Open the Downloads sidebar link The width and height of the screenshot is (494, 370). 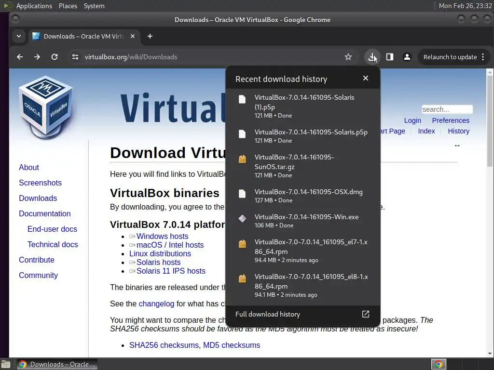tap(38, 198)
